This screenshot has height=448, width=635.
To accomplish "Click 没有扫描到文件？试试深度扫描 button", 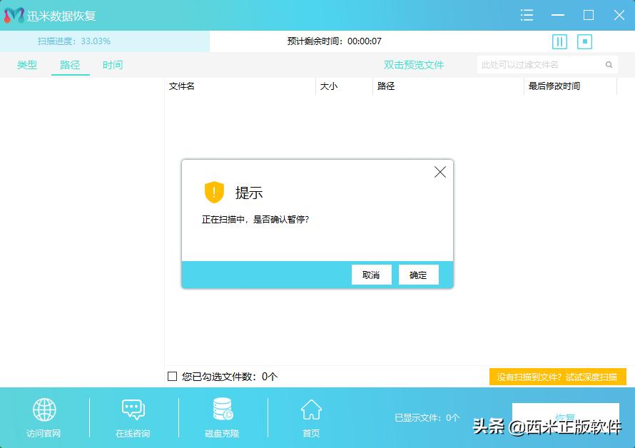I will (x=558, y=377).
